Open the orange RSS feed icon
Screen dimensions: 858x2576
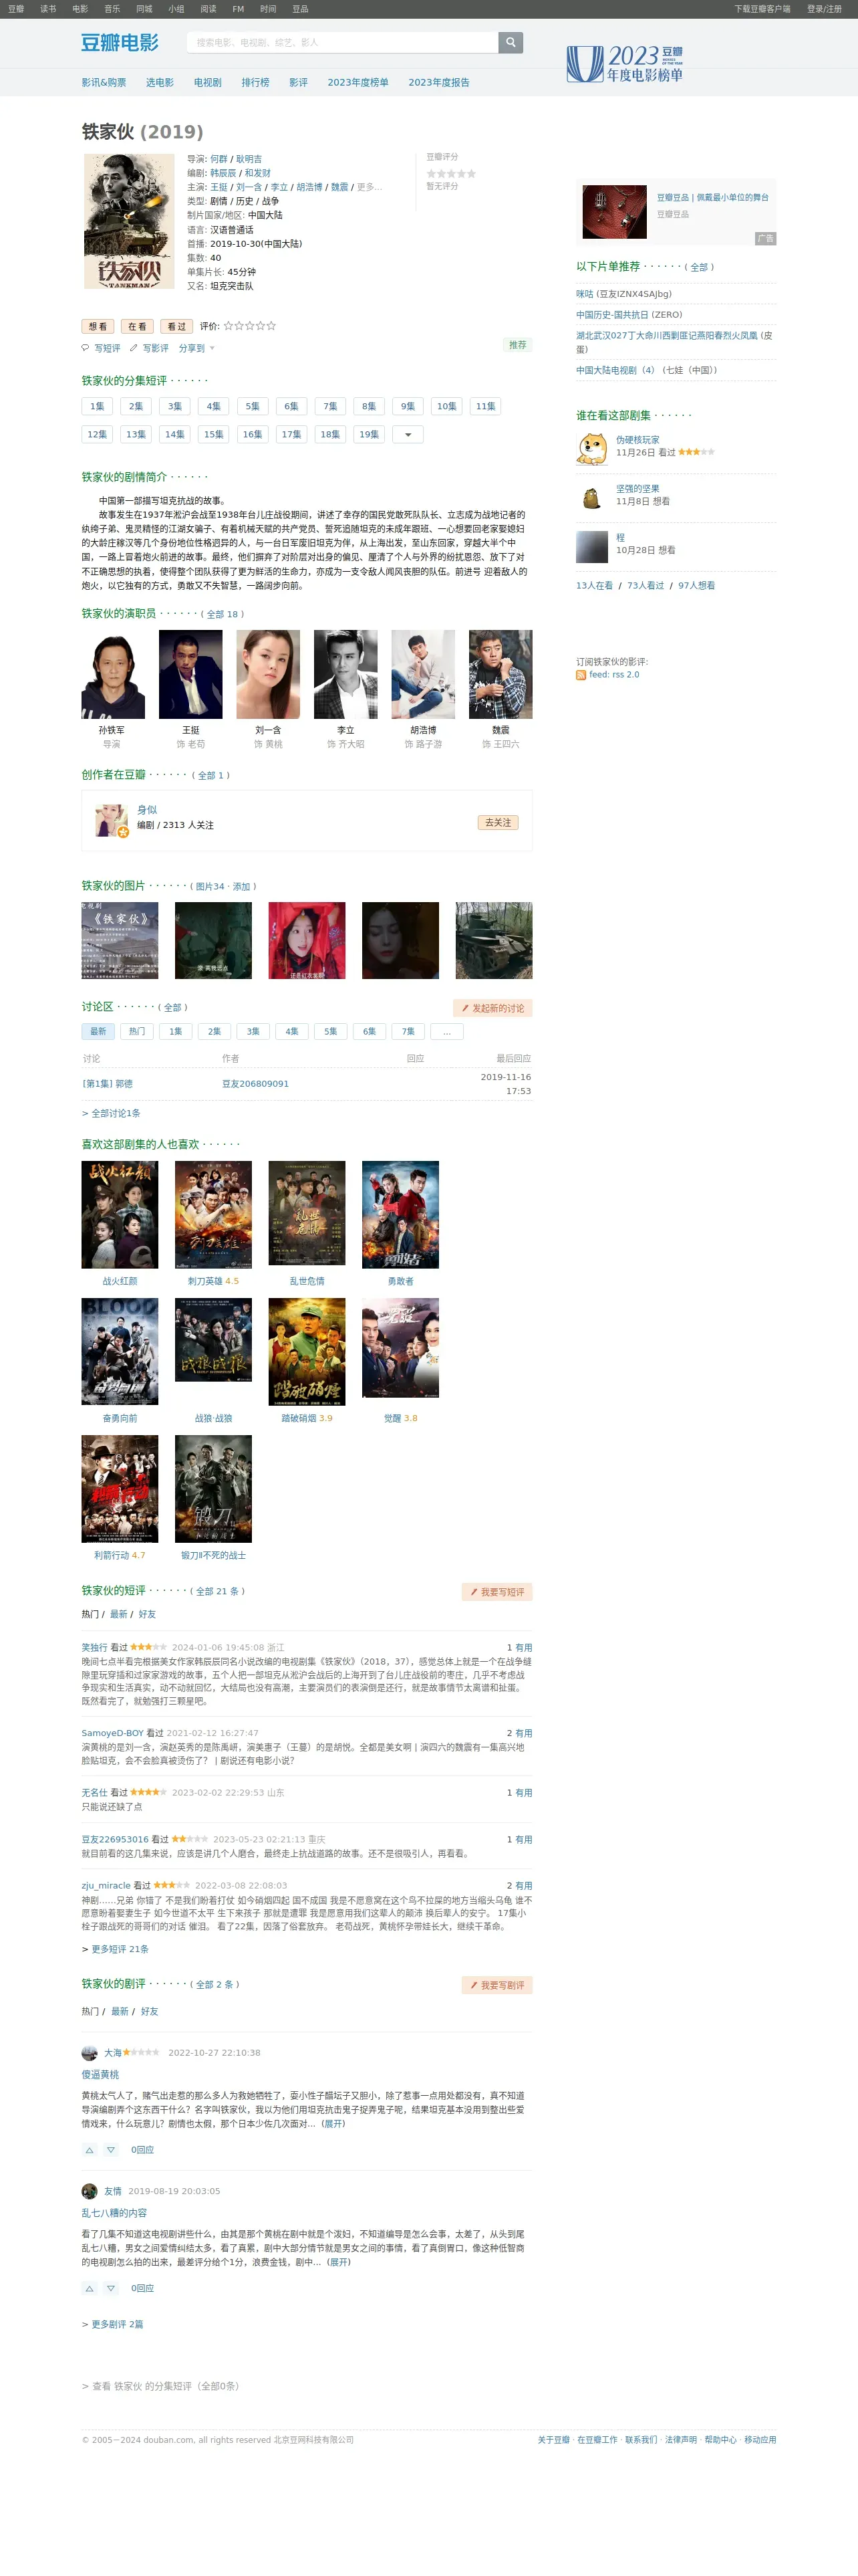(x=580, y=675)
